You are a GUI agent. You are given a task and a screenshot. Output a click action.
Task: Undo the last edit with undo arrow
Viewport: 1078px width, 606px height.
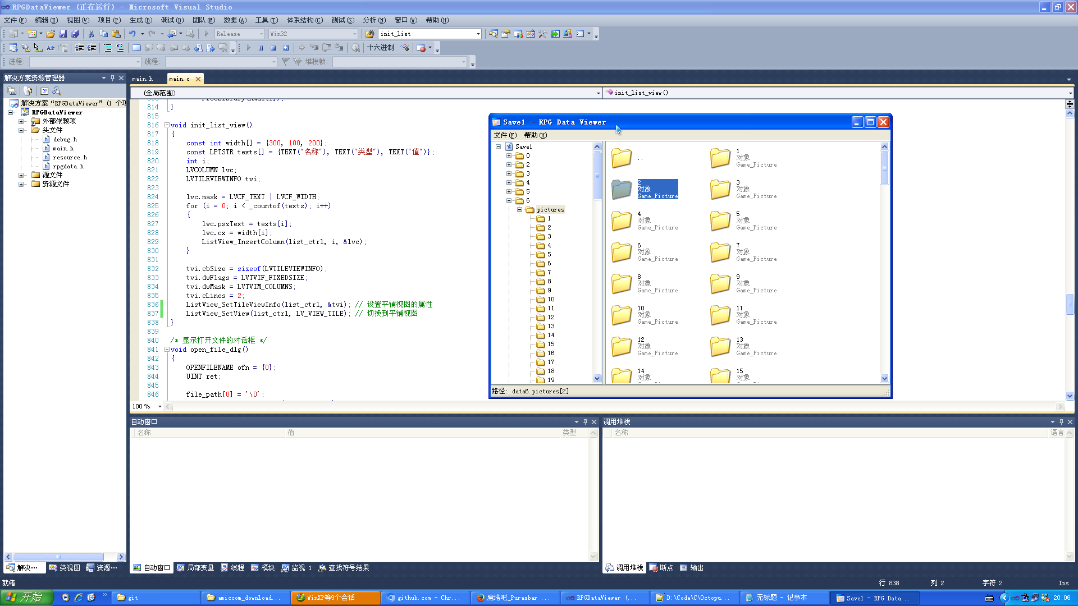[133, 34]
